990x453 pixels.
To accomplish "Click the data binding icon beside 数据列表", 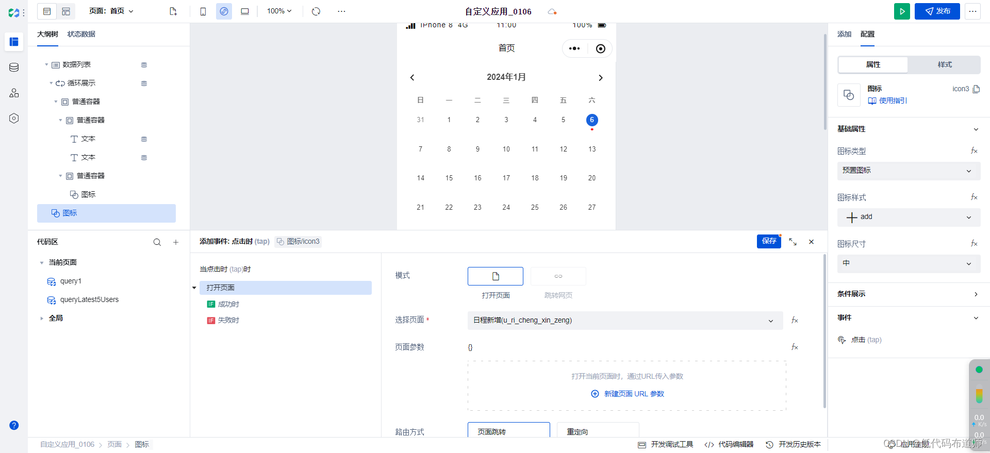I will 144,65.
